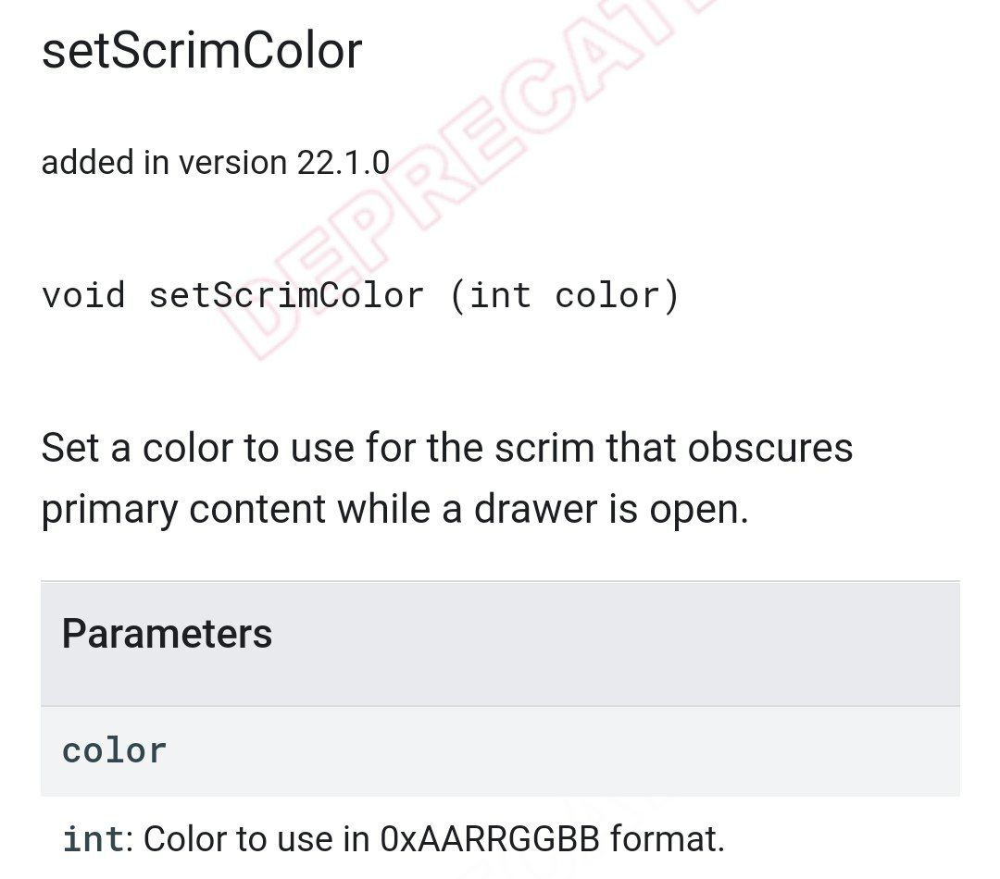The image size is (1000, 879).
Task: Click "color)" argument in the method signature
Action: coord(618,296)
